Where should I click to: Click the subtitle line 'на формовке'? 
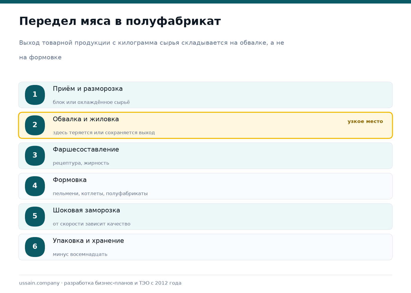[x=40, y=57]
